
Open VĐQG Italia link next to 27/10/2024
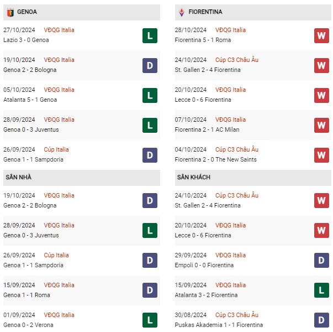point(59,30)
